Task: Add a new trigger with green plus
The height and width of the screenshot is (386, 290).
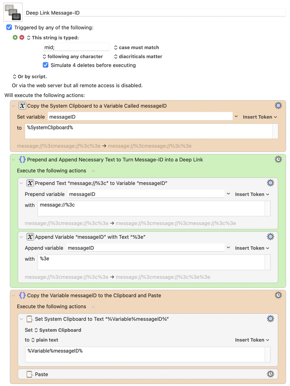Action: 15,37
